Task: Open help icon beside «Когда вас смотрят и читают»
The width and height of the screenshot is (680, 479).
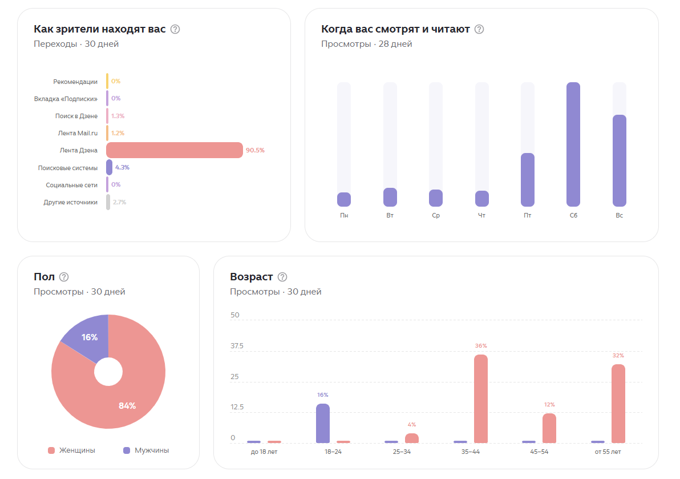Action: point(479,29)
